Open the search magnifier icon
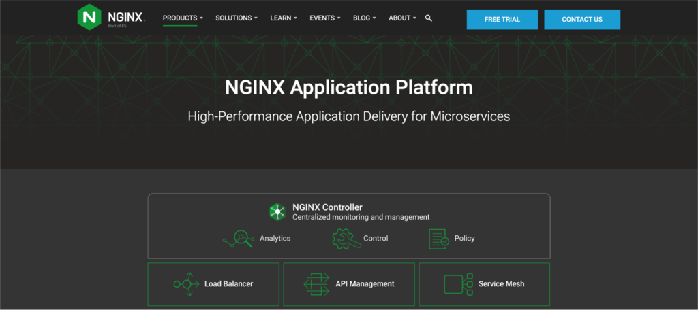This screenshot has width=698, height=310. [x=429, y=18]
